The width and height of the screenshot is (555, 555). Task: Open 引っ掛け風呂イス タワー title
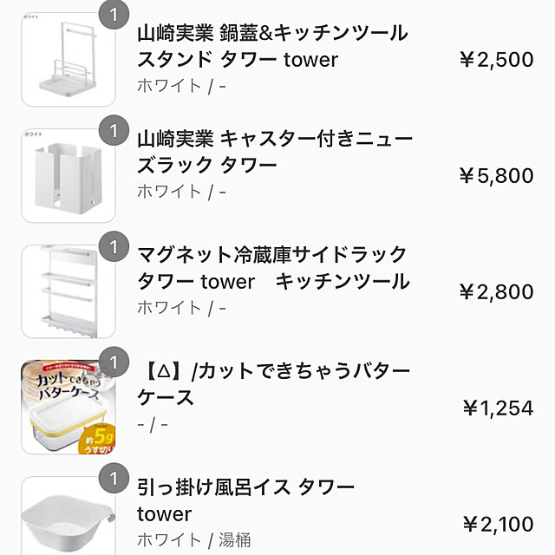(x=245, y=500)
